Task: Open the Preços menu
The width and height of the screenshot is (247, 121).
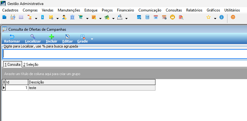Action: pos(107,10)
